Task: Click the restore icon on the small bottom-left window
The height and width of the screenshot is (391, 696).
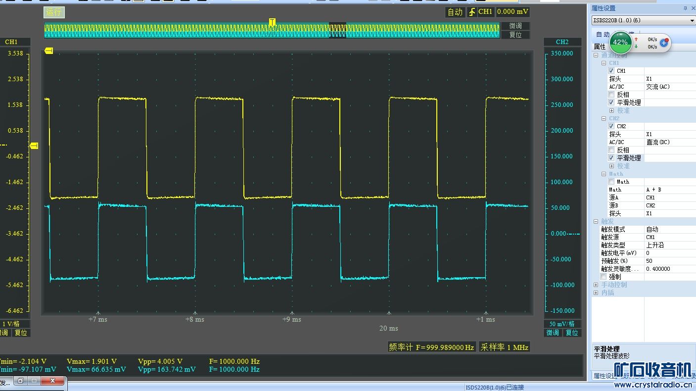Action: [x=21, y=381]
